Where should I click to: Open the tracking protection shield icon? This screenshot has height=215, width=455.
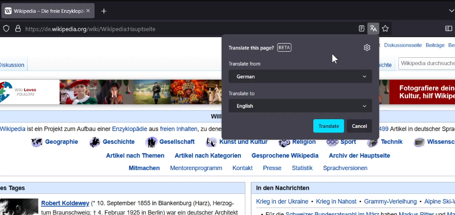(x=6, y=28)
